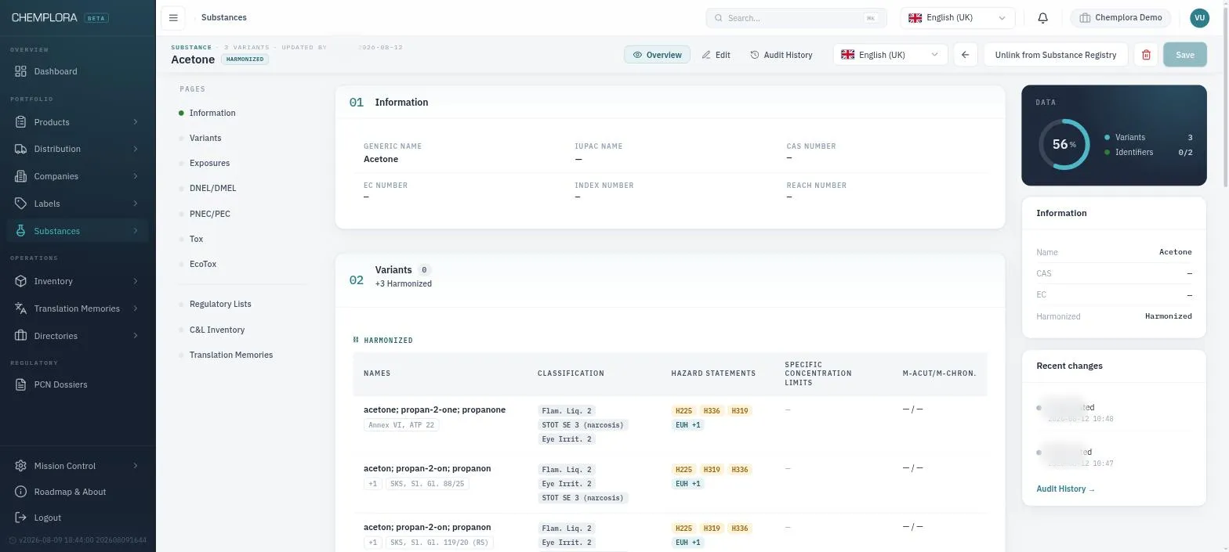Click the Substances breadcrumb
The width and height of the screenshot is (1229, 552).
[x=223, y=17]
